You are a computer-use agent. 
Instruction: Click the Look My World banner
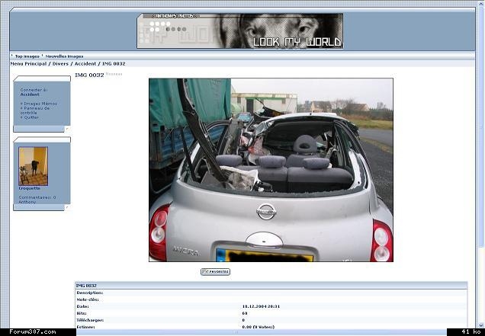tap(240, 31)
